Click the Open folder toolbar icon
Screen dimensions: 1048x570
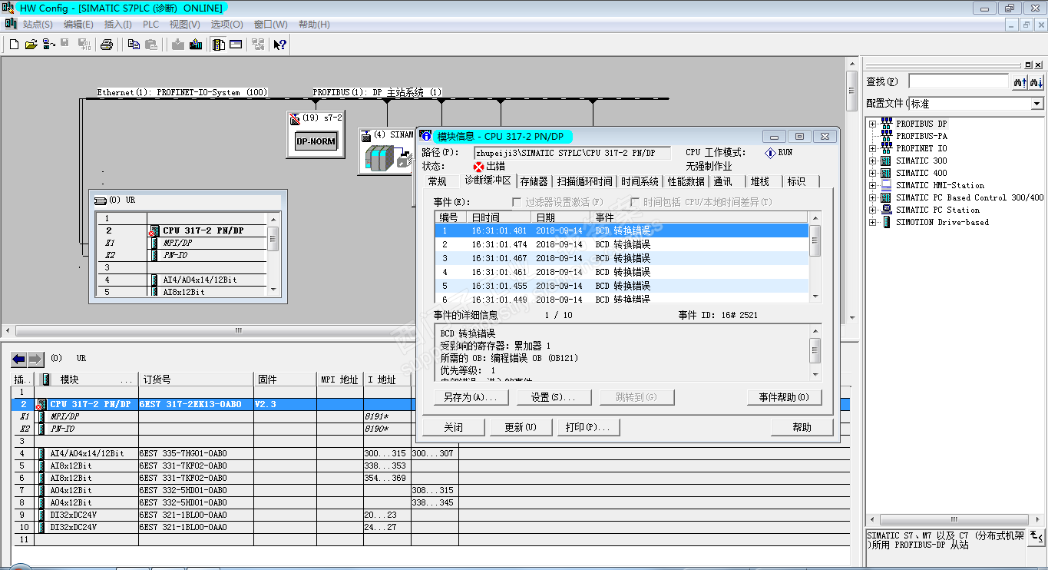(31, 45)
